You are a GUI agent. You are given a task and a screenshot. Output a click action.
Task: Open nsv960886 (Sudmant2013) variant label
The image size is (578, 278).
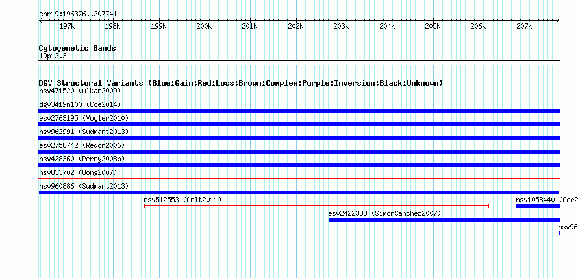pos(84,186)
